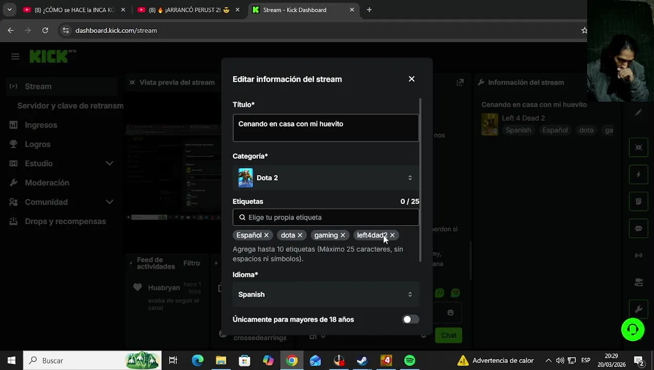Click the dialog's vertical scrollbar
The image size is (654, 370).
point(421,180)
